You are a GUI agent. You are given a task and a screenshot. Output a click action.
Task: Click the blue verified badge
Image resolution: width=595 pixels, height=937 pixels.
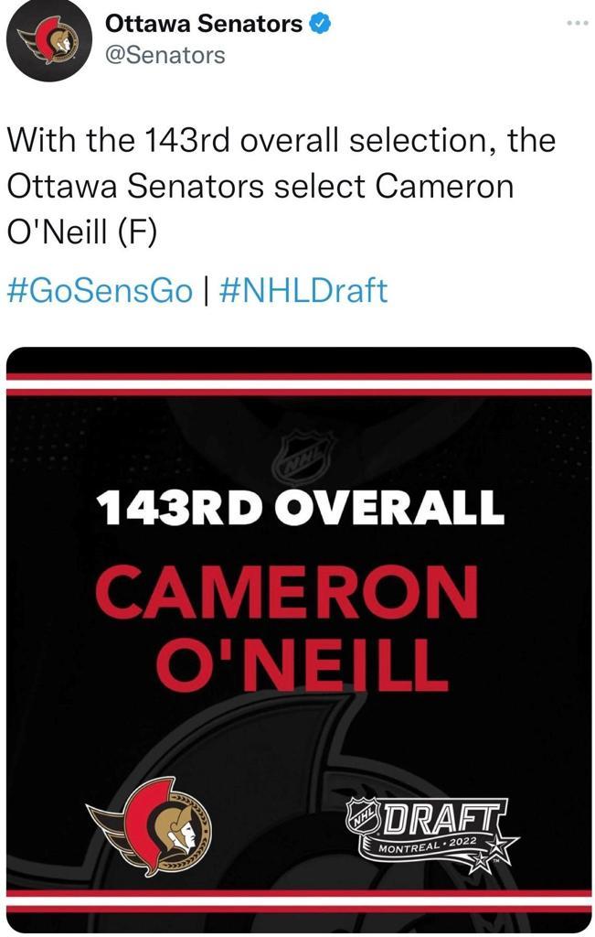coord(319,25)
